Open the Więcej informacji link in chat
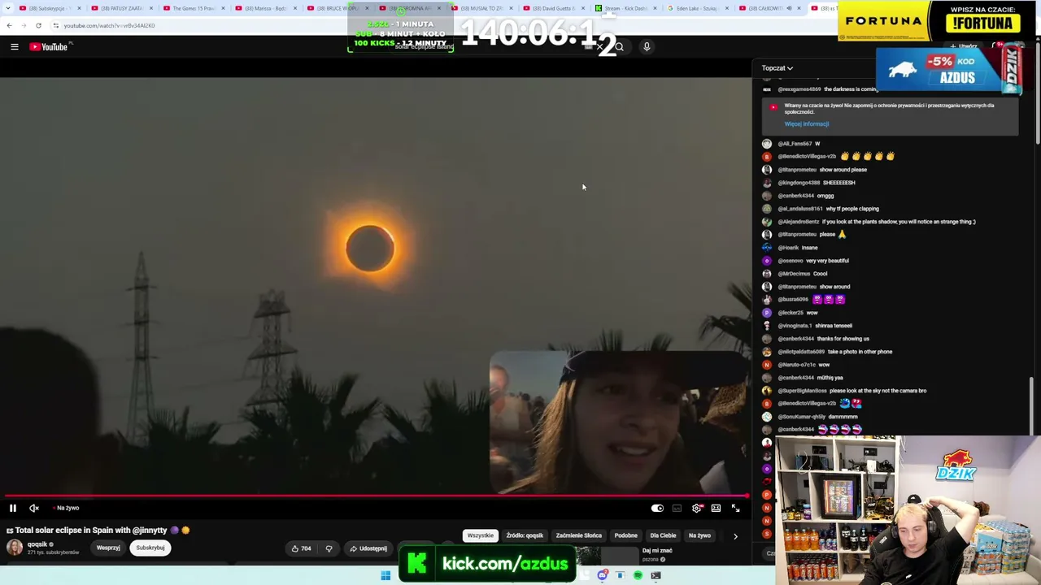Image resolution: width=1041 pixels, height=585 pixels. coord(807,124)
